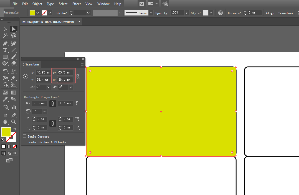
Task: Open the Window menu
Action: click(x=103, y=4)
